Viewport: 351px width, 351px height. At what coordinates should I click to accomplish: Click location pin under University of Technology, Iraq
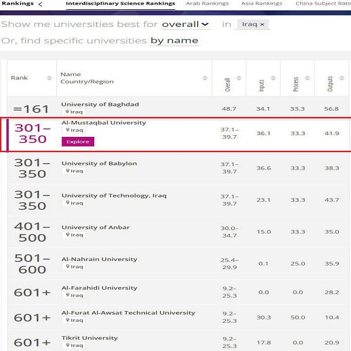point(67,203)
